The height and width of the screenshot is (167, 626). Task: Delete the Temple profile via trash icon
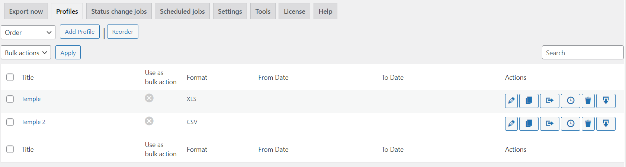click(x=588, y=101)
